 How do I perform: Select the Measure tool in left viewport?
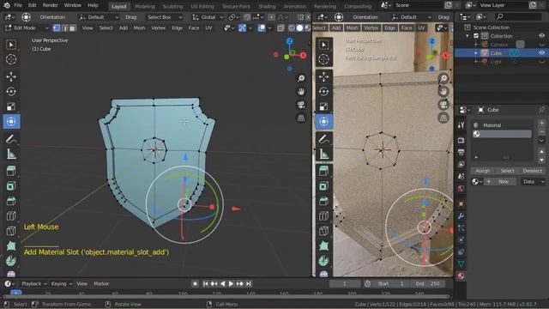[11, 154]
